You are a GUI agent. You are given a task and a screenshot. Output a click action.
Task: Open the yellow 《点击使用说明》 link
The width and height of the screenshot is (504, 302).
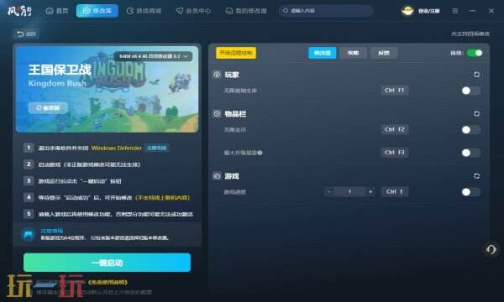coord(108,282)
